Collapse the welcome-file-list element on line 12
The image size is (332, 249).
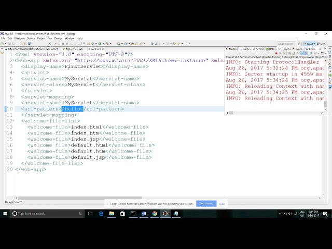[x=14, y=121]
